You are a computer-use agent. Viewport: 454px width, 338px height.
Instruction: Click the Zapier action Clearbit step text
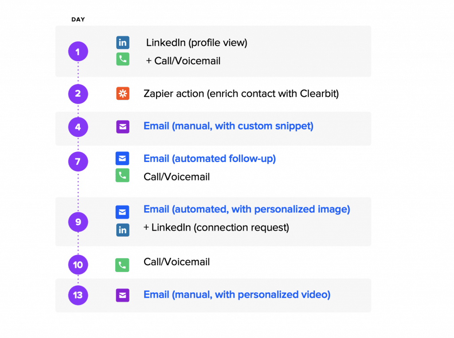click(x=241, y=94)
